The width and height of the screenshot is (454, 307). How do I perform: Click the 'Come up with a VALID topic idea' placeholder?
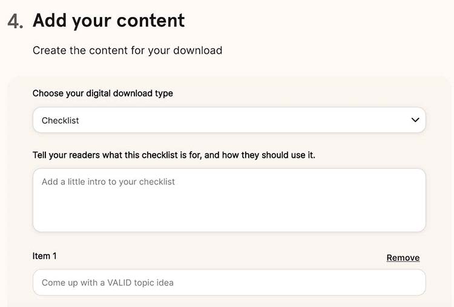coord(107,283)
